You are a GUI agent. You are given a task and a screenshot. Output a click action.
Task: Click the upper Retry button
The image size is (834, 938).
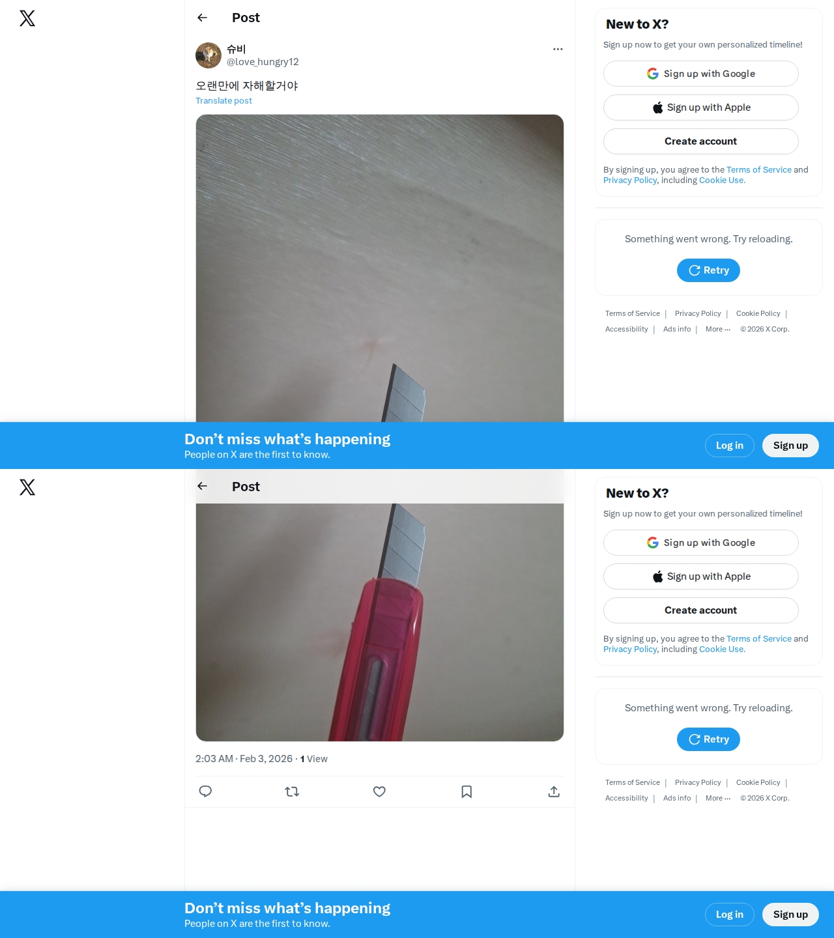click(x=708, y=270)
